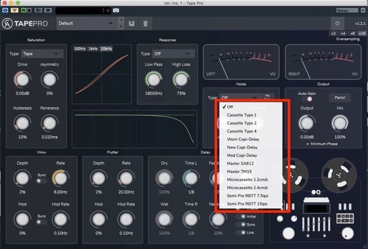This screenshot has width=368, height=249.
Task: Open the Default preset dropdown
Action: [87, 23]
